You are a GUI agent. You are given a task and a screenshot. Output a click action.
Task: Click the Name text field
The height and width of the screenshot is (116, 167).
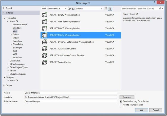(71, 93)
